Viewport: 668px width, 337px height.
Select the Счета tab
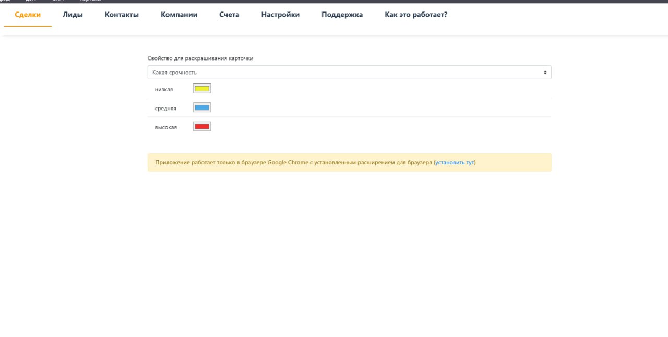(229, 15)
